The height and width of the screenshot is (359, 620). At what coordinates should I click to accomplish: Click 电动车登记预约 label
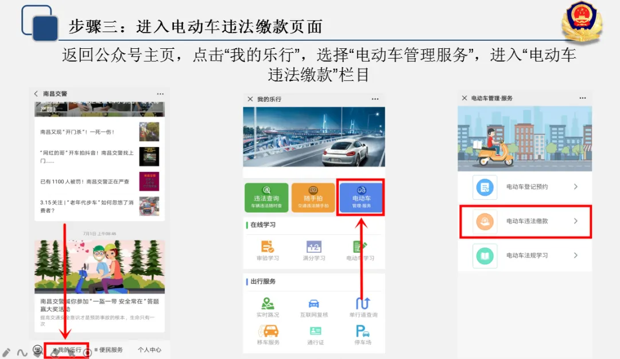click(527, 187)
